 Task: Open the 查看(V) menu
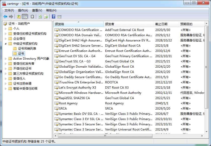pos(37,10)
